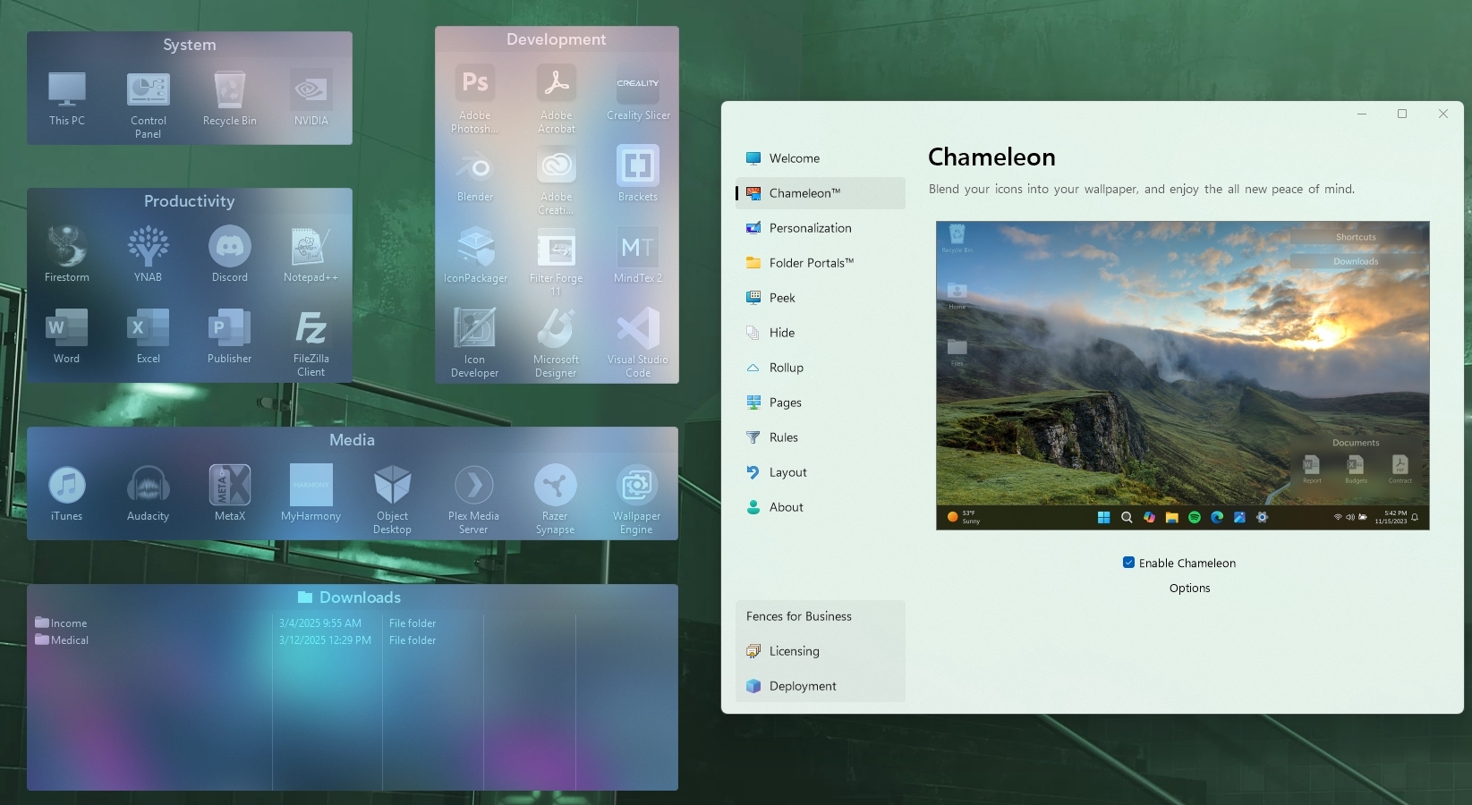Open the Personalization section
The image size is (1472, 805).
pyautogui.click(x=821, y=228)
